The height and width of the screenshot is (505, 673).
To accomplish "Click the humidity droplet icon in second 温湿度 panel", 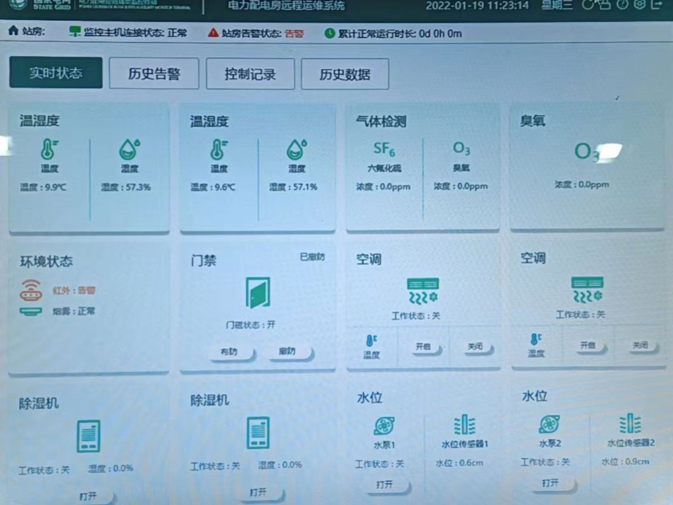I will (296, 151).
